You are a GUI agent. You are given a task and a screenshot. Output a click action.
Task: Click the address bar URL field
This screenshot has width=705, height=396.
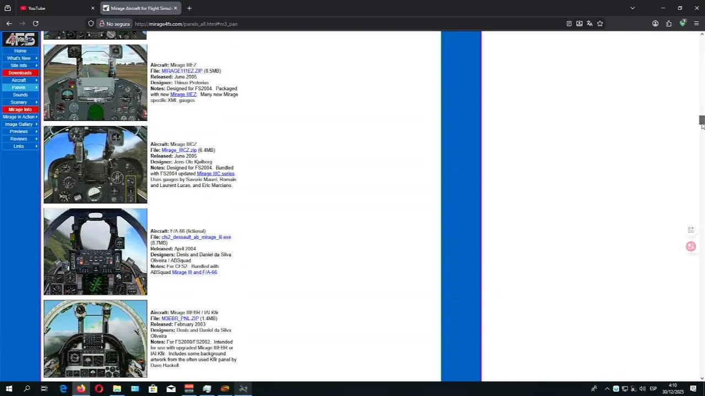(347, 24)
